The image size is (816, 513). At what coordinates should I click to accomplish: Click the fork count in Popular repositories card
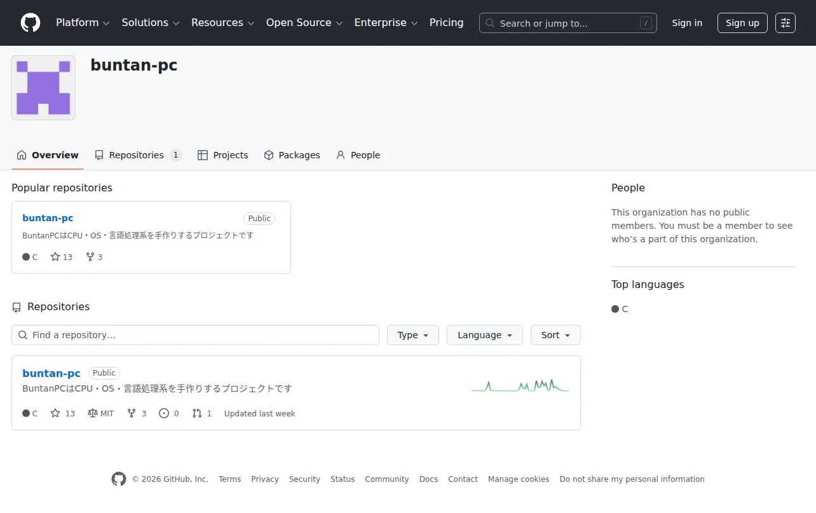pyautogui.click(x=94, y=257)
